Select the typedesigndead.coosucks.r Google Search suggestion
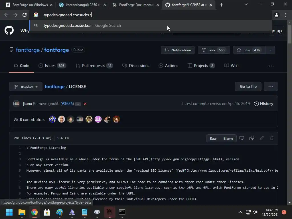This screenshot has height=219, width=292. [151, 25]
